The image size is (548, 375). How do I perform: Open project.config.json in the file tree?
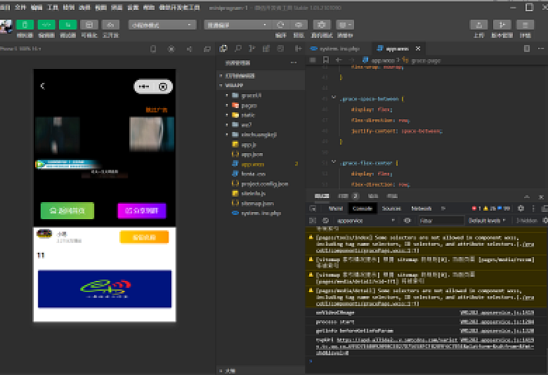(x=264, y=184)
